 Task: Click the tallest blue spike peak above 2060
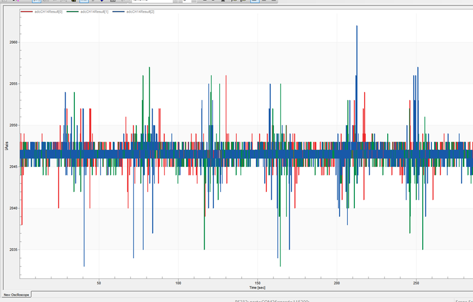(357, 27)
